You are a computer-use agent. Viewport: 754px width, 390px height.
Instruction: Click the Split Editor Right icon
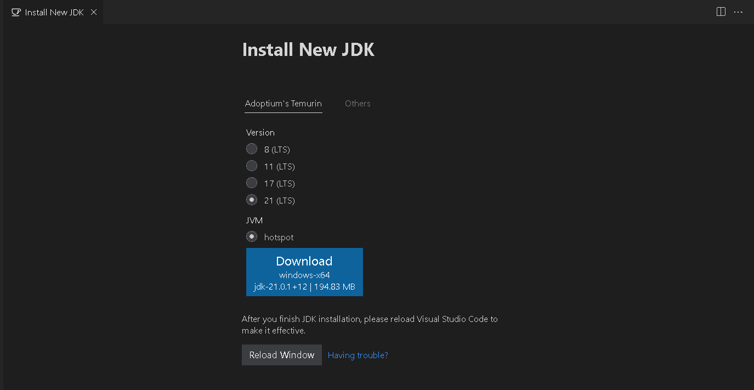coord(721,12)
